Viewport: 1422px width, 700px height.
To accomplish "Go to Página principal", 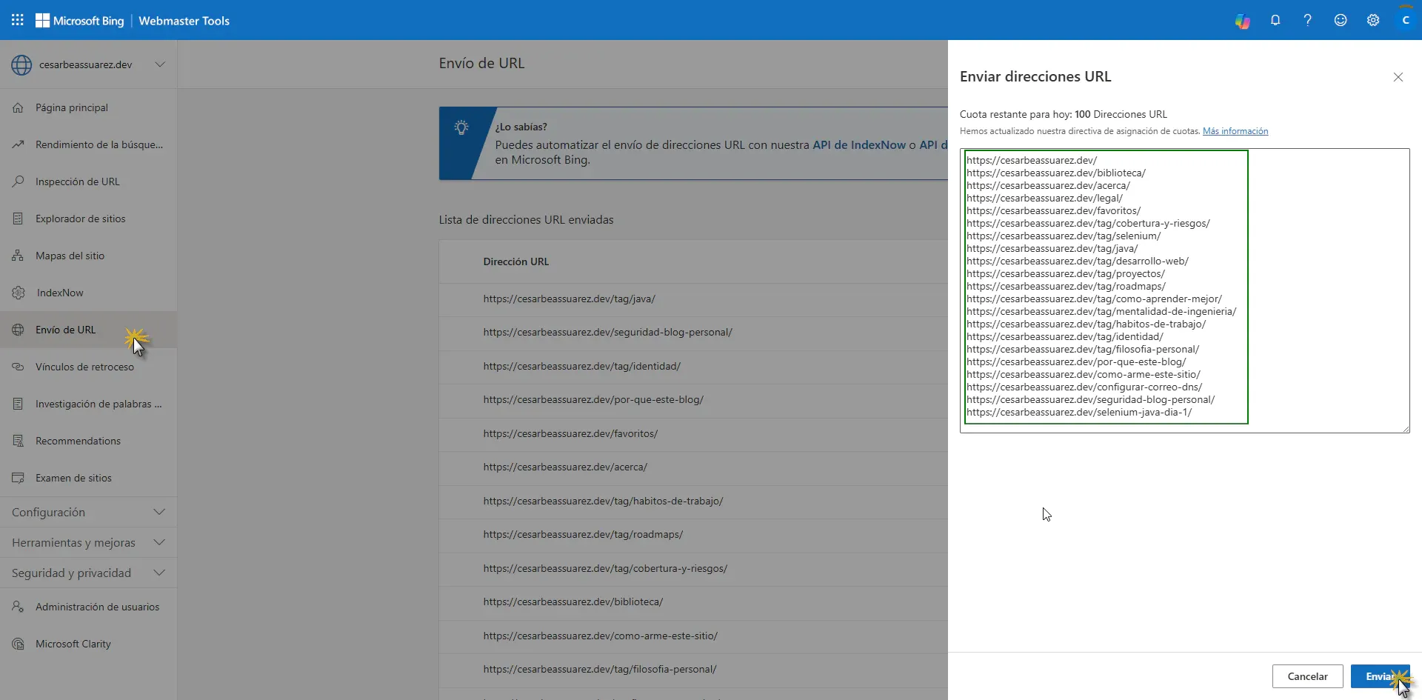I will pos(72,107).
